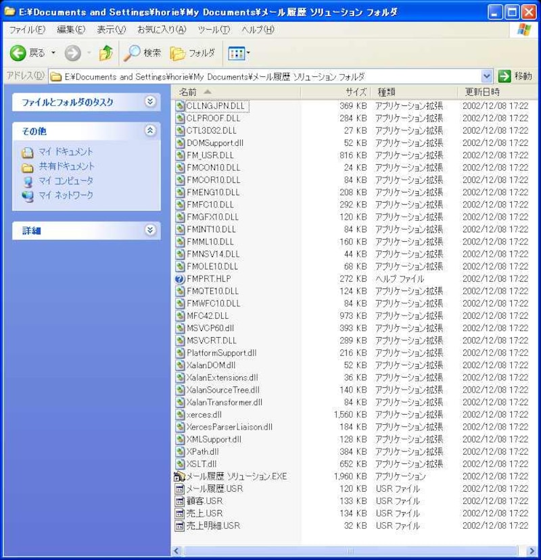Select 顧客.USR file icon

pyautogui.click(x=180, y=501)
